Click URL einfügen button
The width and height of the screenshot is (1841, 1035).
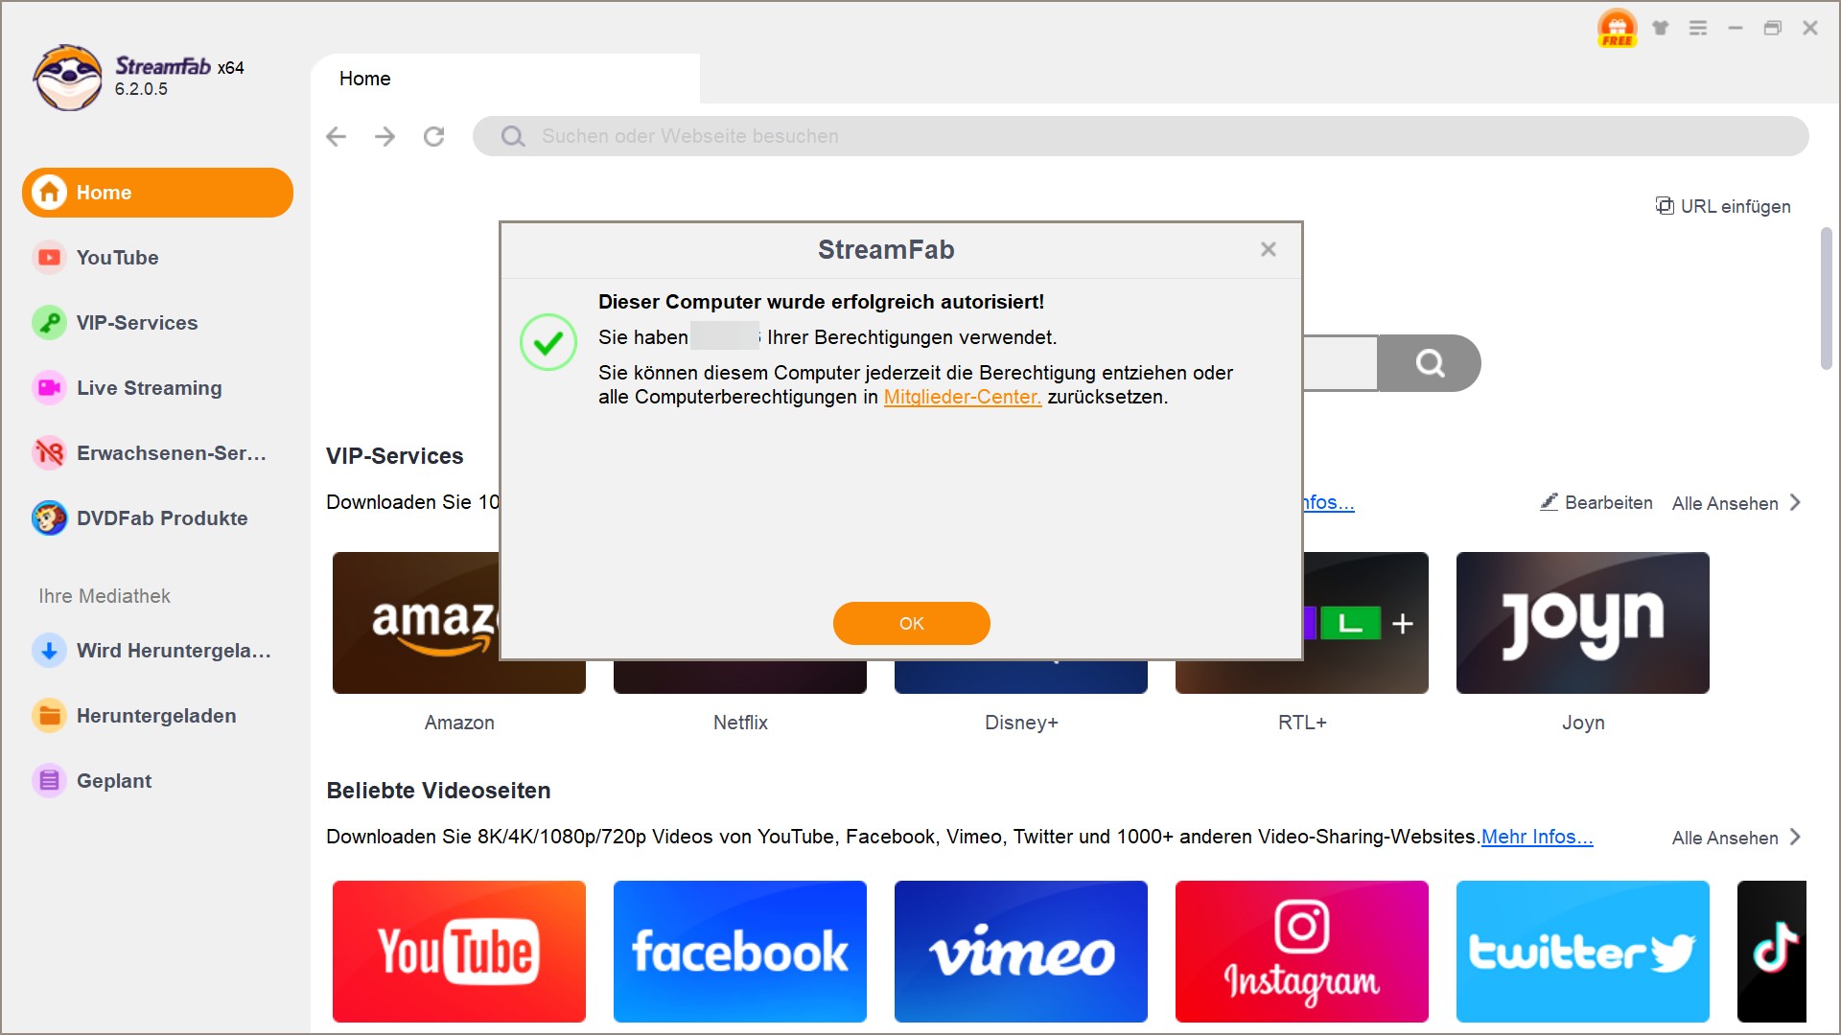tap(1722, 205)
